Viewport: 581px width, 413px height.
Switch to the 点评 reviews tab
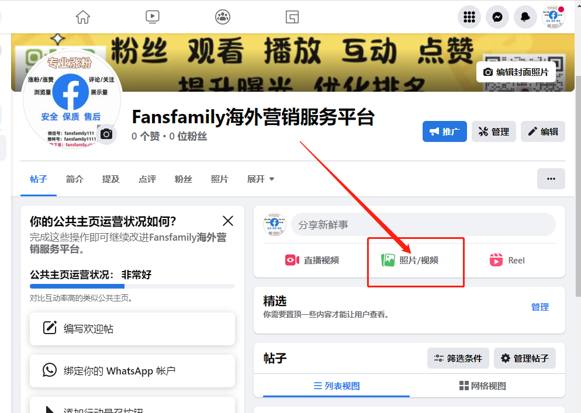[147, 179]
